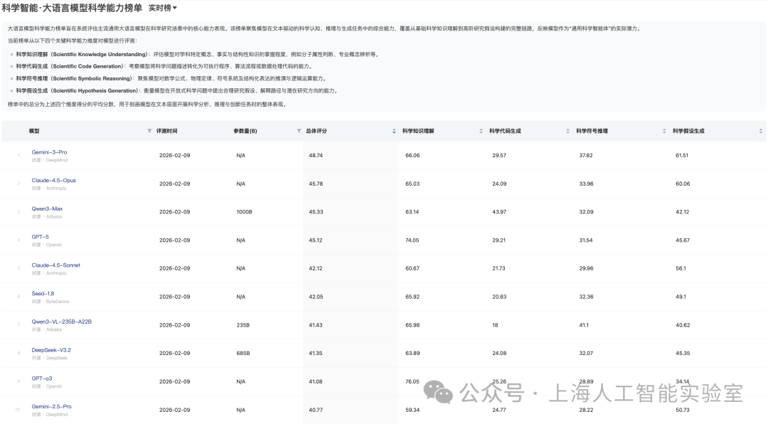Viewport: 768px width, 424px height.
Task: Open the filter icon for 参数量(B) column
Action: 299,131
